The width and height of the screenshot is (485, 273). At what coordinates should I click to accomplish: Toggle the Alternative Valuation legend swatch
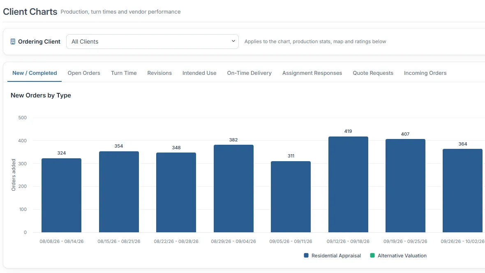point(372,255)
